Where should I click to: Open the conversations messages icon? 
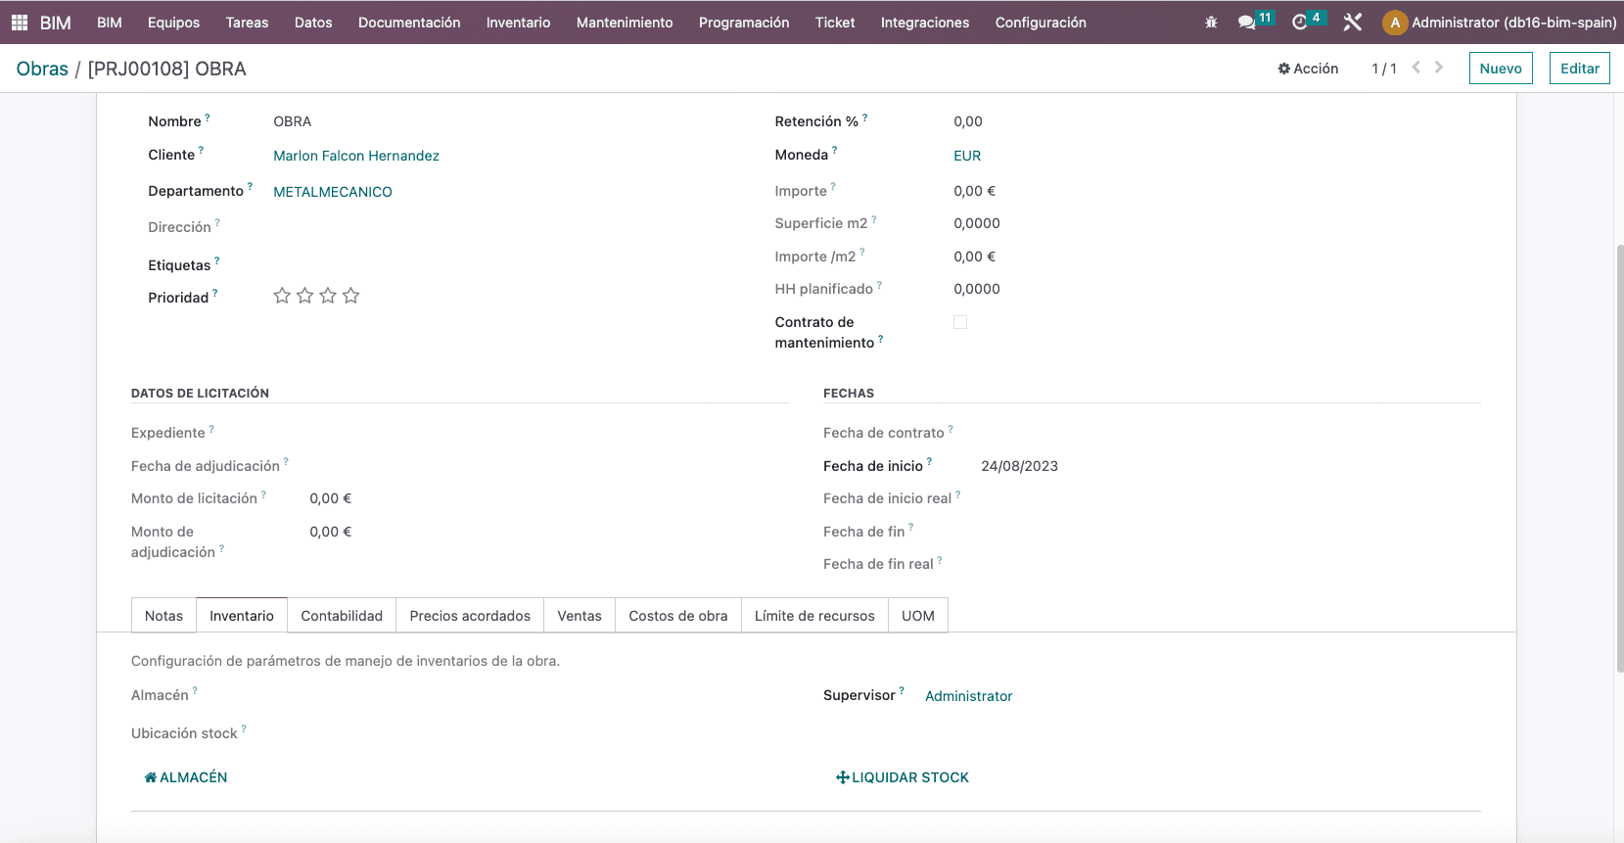click(x=1246, y=22)
